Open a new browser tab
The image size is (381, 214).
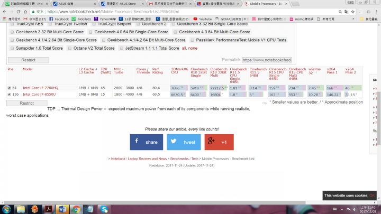(295, 4)
